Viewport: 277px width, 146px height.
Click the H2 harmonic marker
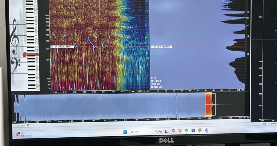pos(247,36)
